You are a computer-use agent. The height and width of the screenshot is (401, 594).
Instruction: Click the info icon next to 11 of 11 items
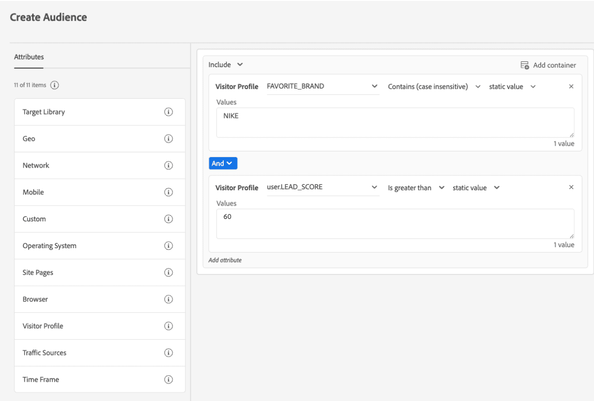55,85
